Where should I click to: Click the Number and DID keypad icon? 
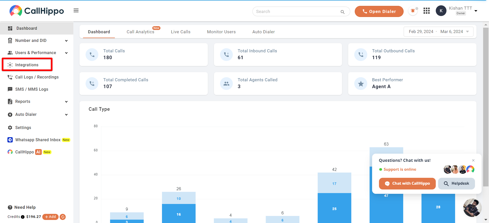pos(10,40)
